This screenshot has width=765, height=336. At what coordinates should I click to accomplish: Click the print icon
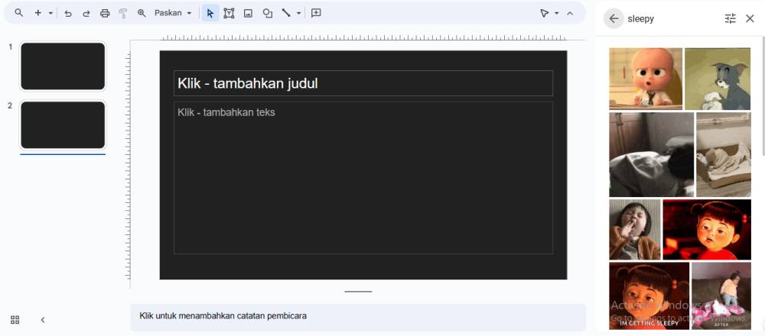pos(104,13)
